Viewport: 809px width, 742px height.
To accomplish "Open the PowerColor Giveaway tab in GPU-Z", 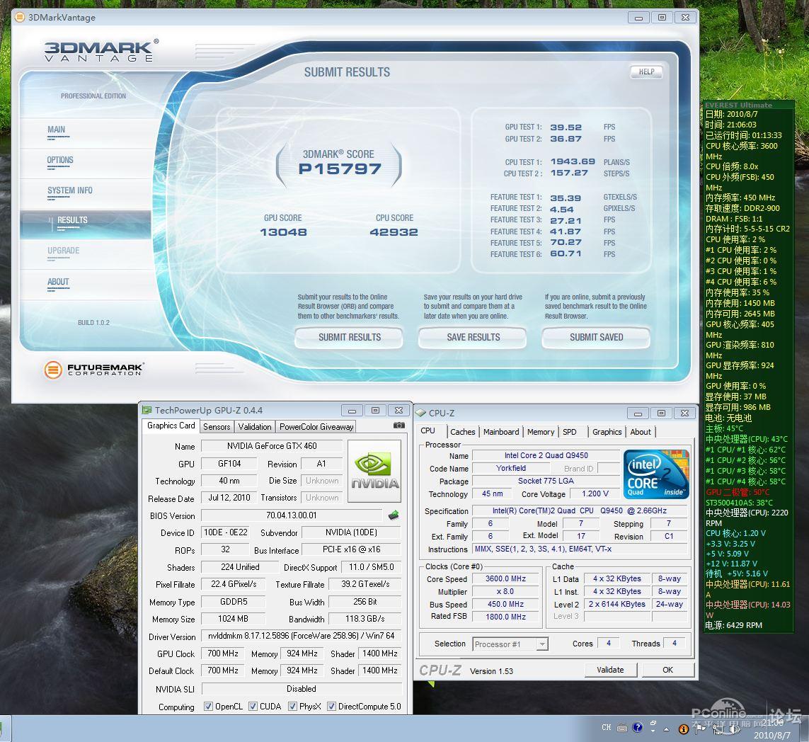I will click(x=316, y=427).
